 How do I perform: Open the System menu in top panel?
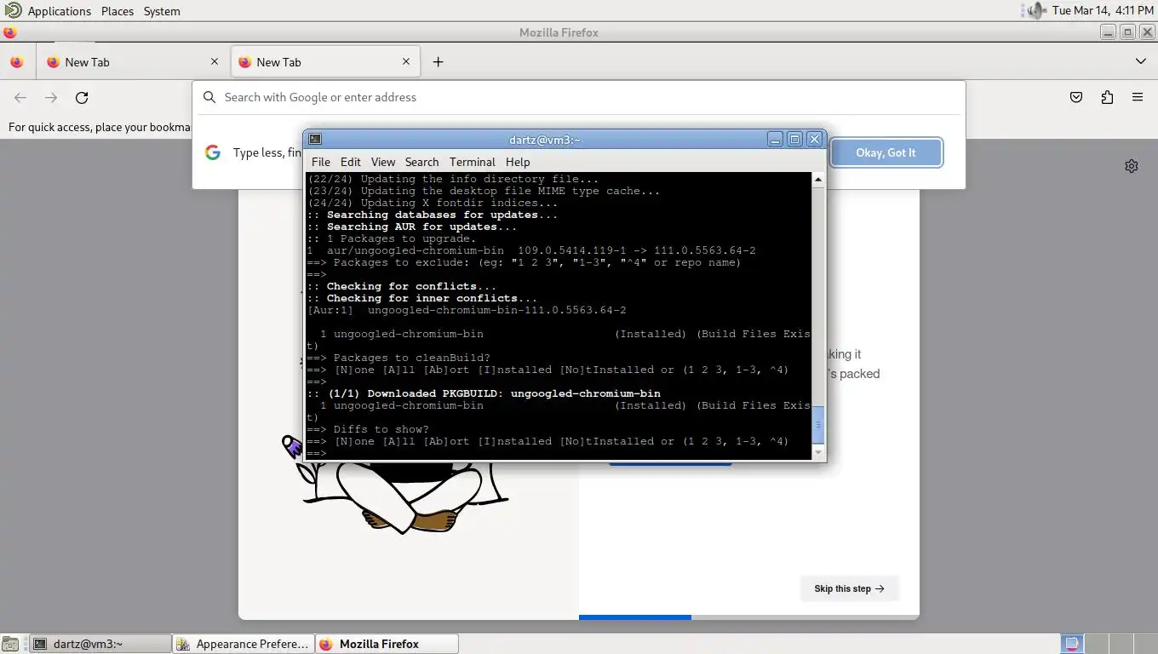point(162,11)
